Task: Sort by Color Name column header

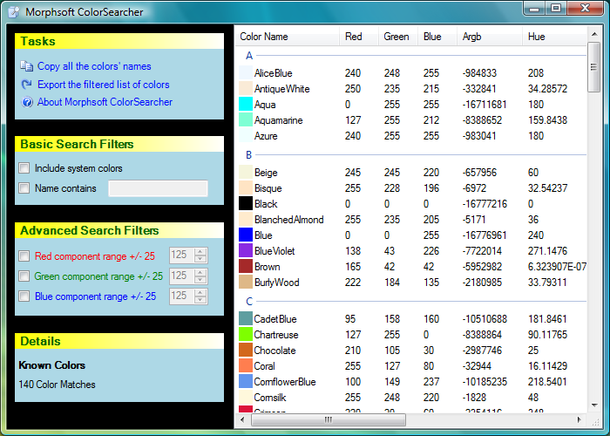Action: click(287, 37)
